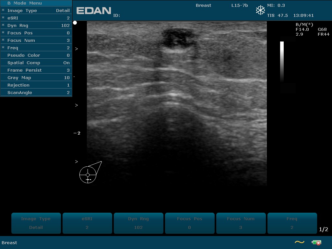Click the battery status icon
The height and width of the screenshot is (249, 332).
coord(316,243)
